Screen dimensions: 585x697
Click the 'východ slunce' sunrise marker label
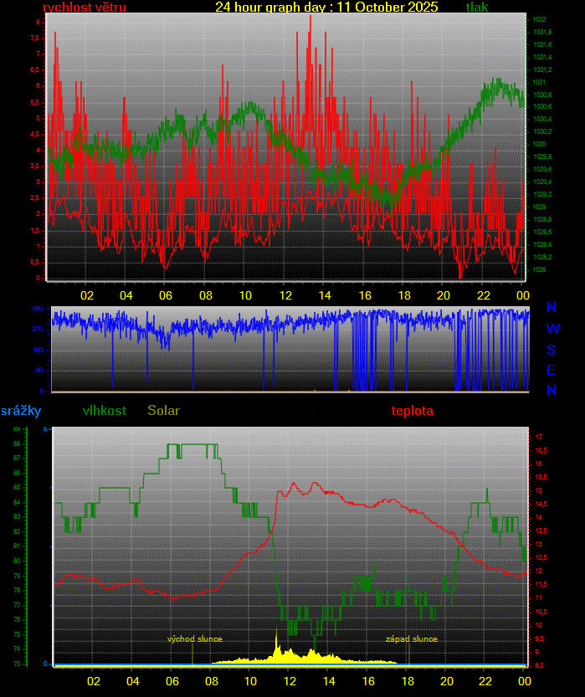(x=195, y=639)
